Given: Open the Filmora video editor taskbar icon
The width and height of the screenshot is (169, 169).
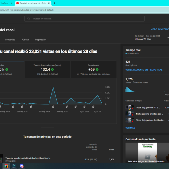Looking at the screenshot, I should click(x=14, y=166).
